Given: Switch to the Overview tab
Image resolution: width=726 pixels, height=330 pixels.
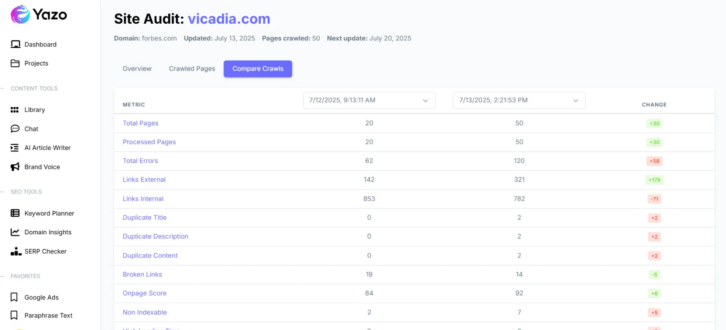Looking at the screenshot, I should coord(137,69).
